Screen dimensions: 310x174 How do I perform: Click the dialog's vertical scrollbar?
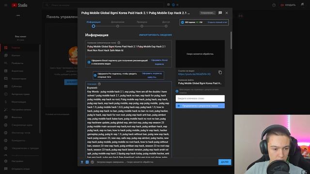click(x=231, y=41)
